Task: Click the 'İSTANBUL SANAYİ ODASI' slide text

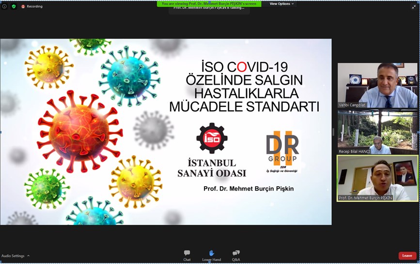Action: pyautogui.click(x=212, y=168)
